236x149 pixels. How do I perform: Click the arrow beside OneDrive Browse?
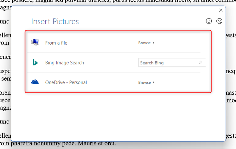click(153, 82)
